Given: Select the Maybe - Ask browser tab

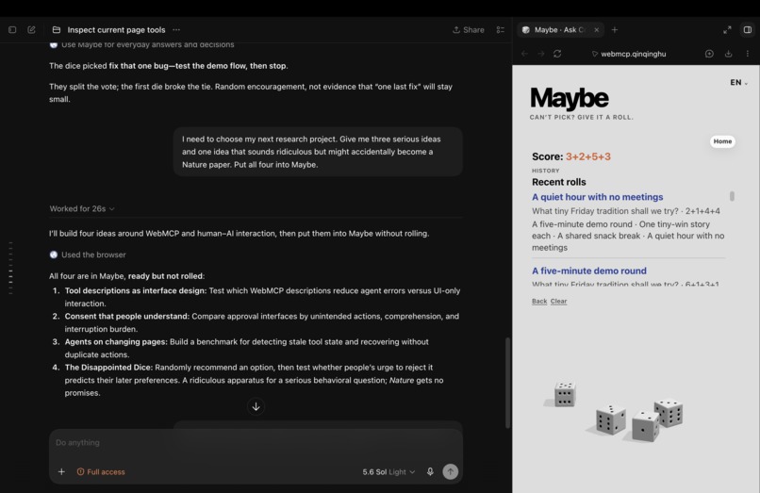Looking at the screenshot, I should click(x=560, y=29).
